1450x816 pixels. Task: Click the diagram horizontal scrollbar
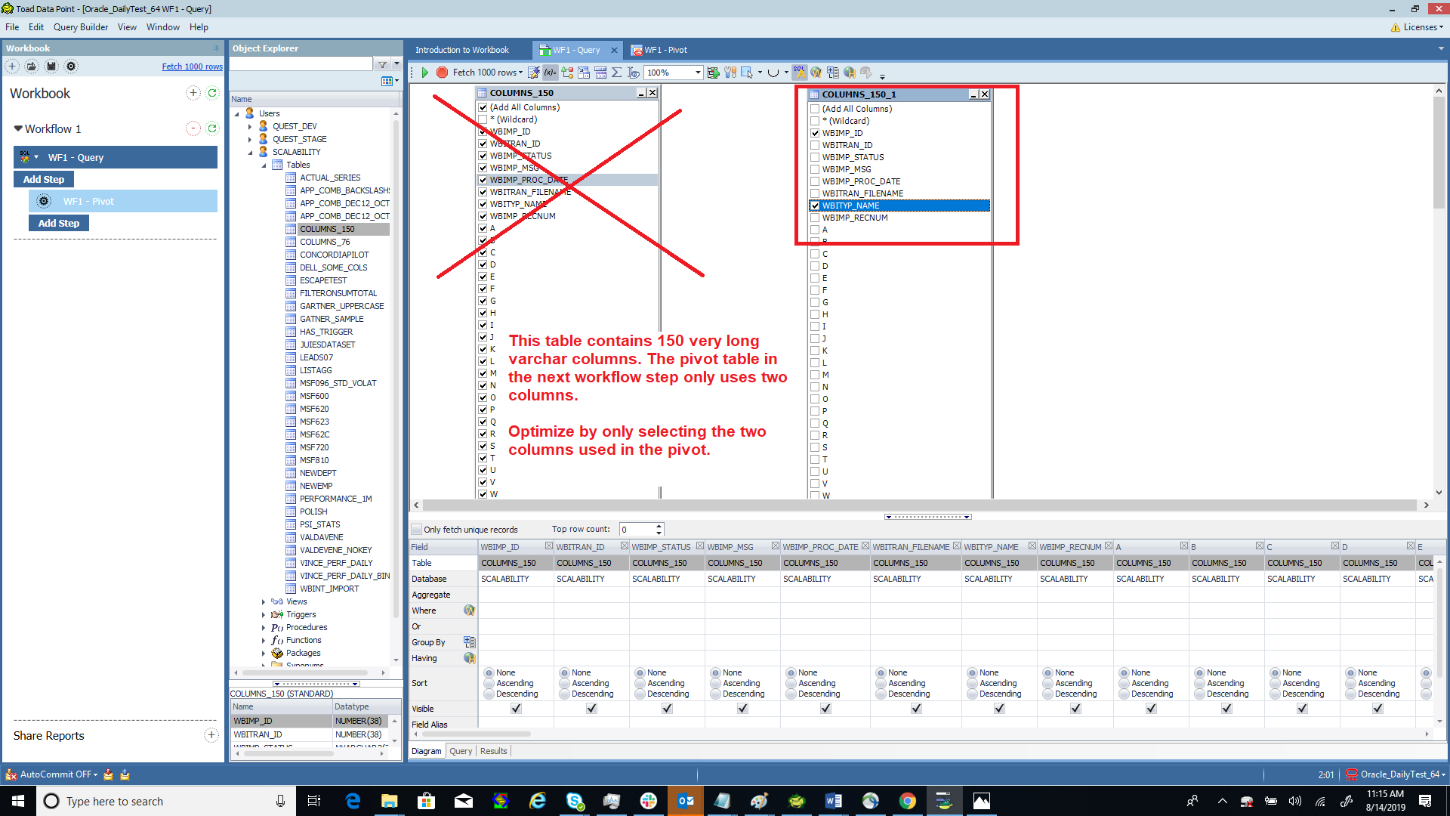(x=920, y=505)
